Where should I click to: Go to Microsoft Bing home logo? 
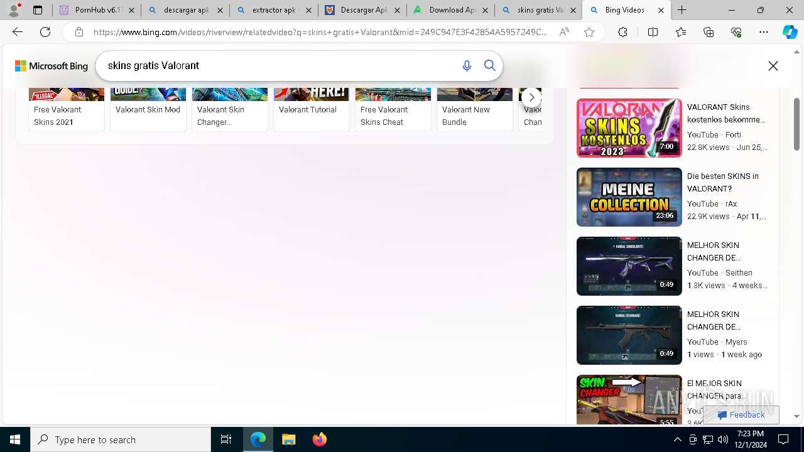pyautogui.click(x=52, y=66)
